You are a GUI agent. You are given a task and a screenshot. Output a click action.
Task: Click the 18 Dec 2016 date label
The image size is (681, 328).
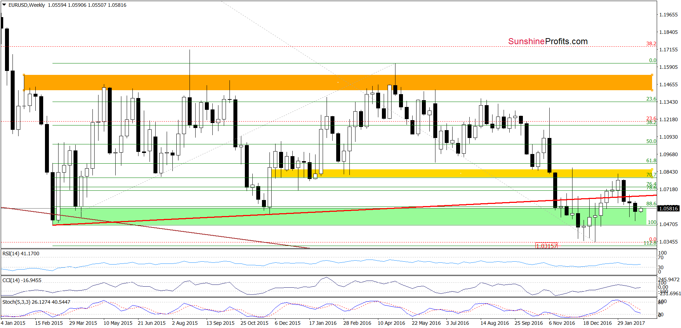(597, 323)
